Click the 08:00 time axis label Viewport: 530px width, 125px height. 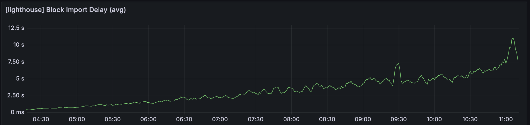pos(291,119)
